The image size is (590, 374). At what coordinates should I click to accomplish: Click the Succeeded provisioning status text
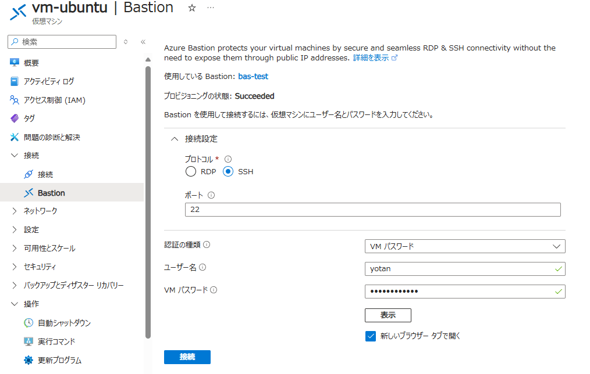tap(254, 96)
